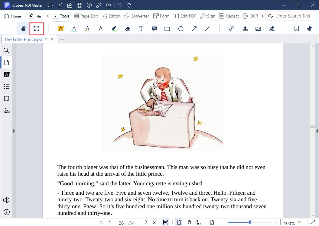Switch to the Sign tab
This screenshot has width=319, height=226.
tap(208, 16)
